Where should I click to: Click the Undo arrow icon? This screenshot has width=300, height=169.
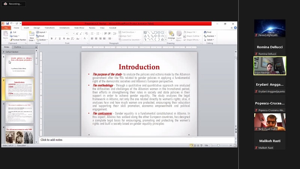click(12, 23)
